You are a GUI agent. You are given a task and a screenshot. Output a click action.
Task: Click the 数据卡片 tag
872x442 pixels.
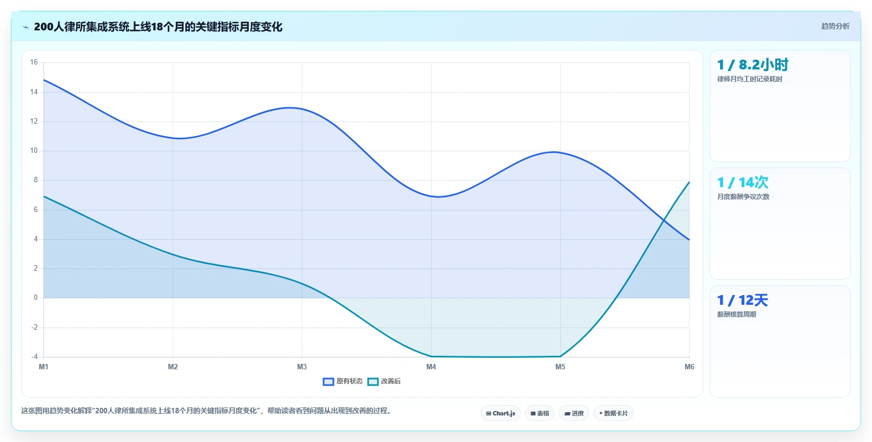pos(614,413)
